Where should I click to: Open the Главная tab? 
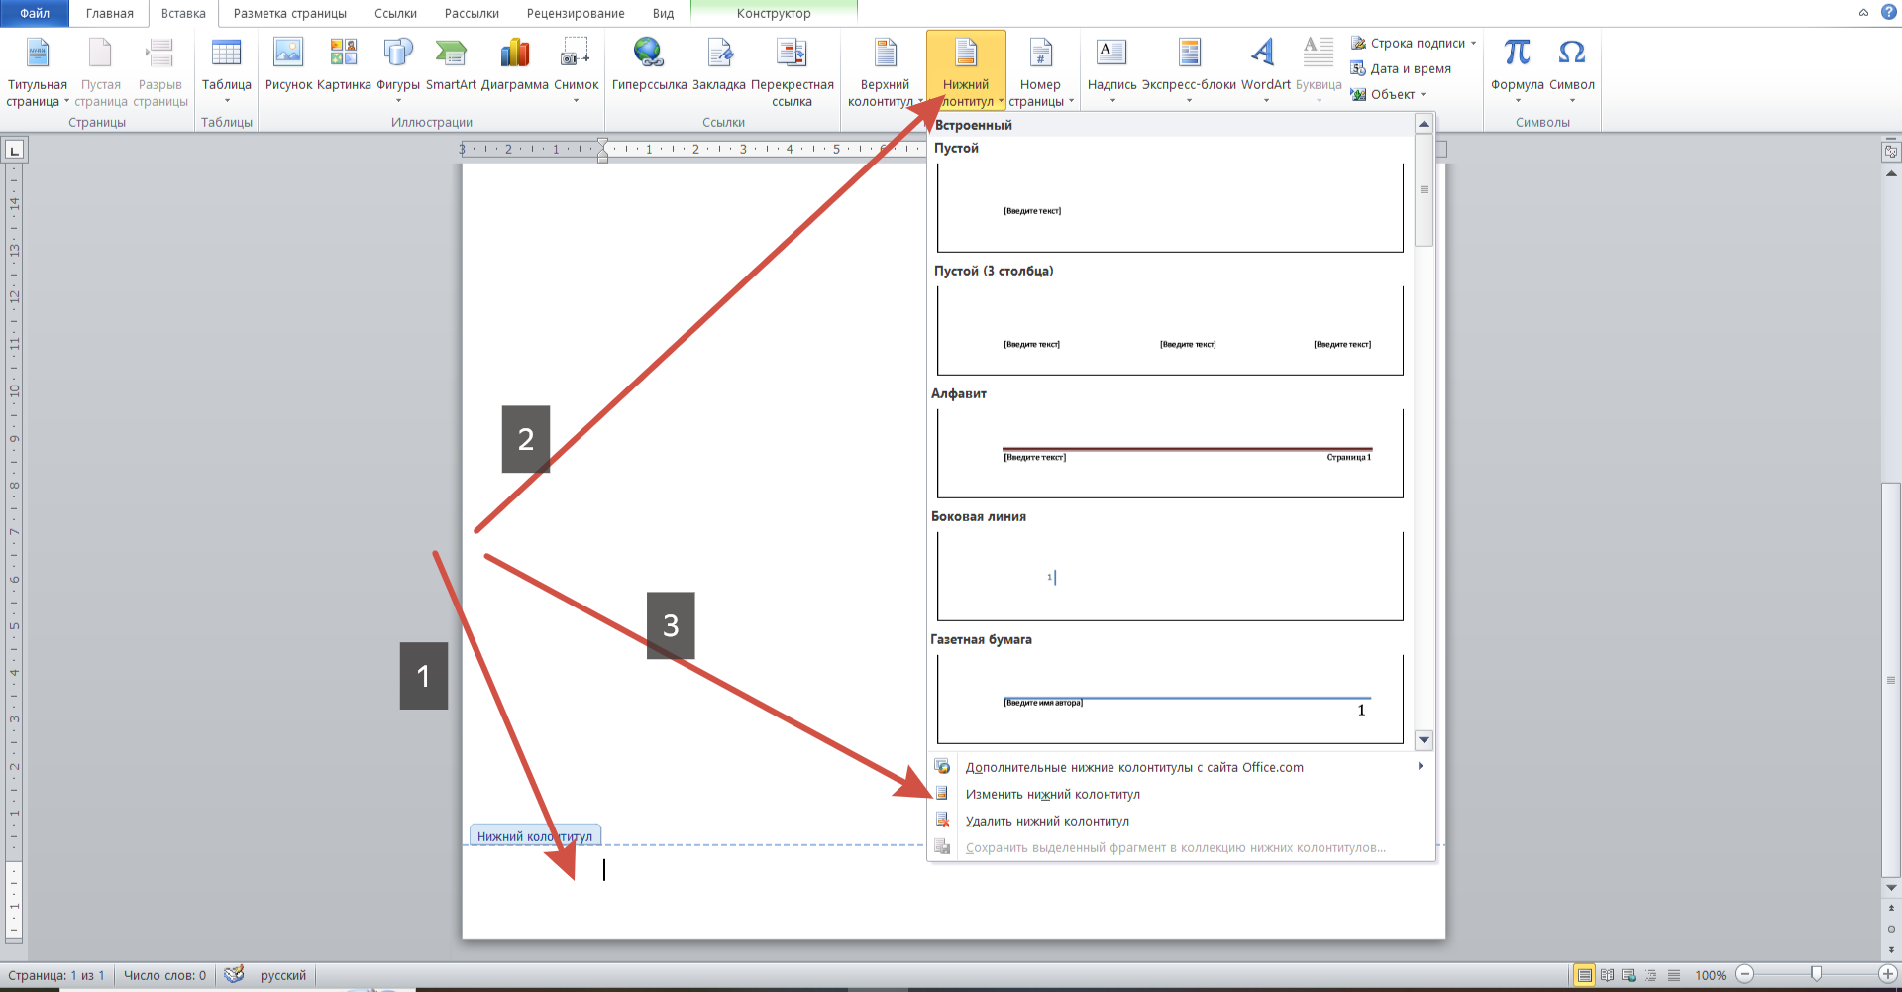[109, 14]
